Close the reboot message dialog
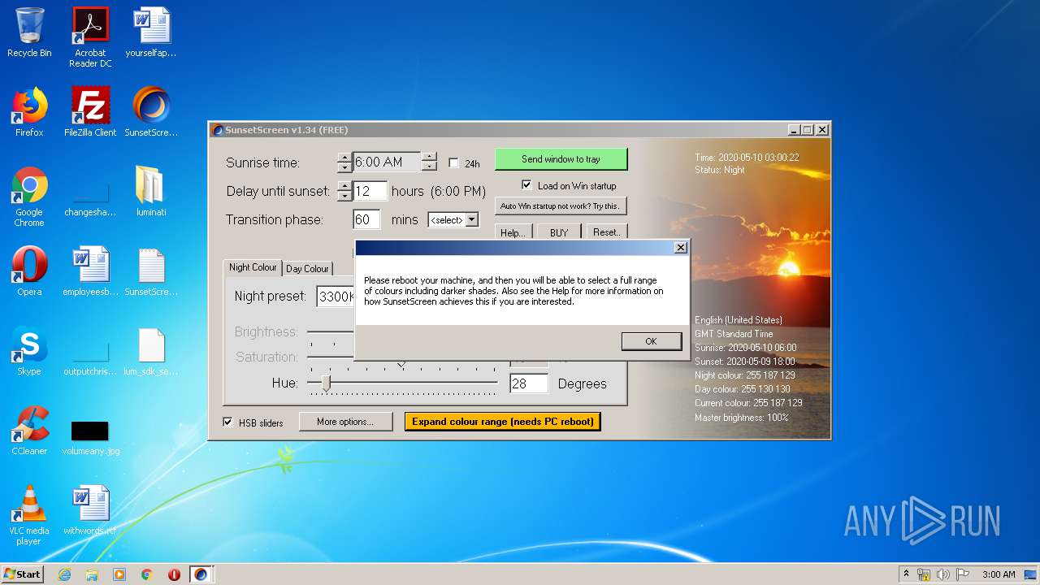 [x=681, y=248]
